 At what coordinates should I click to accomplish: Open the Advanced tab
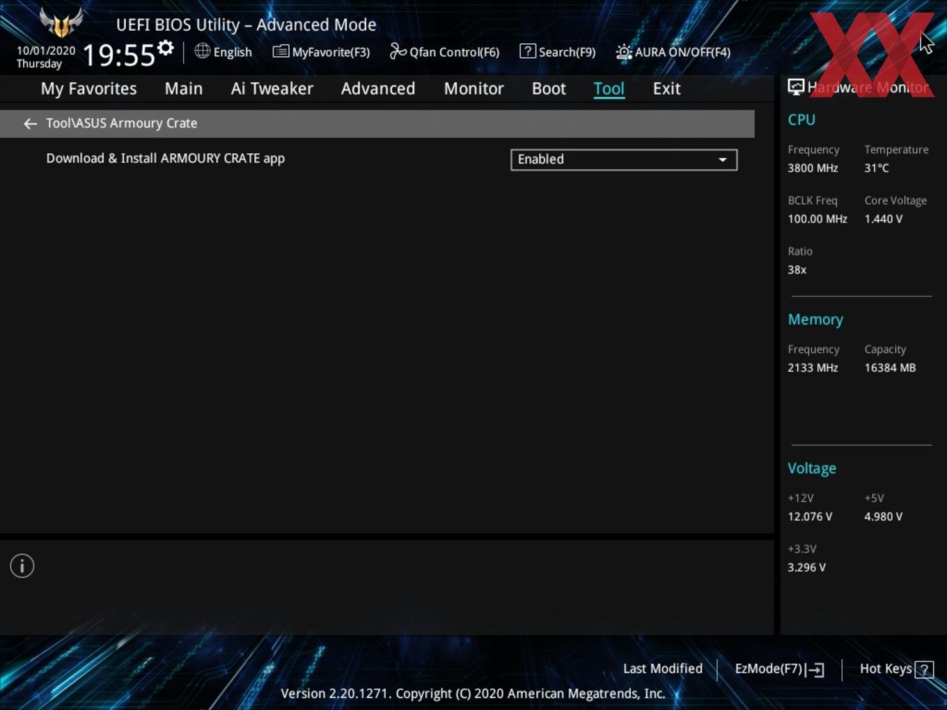pyautogui.click(x=378, y=88)
